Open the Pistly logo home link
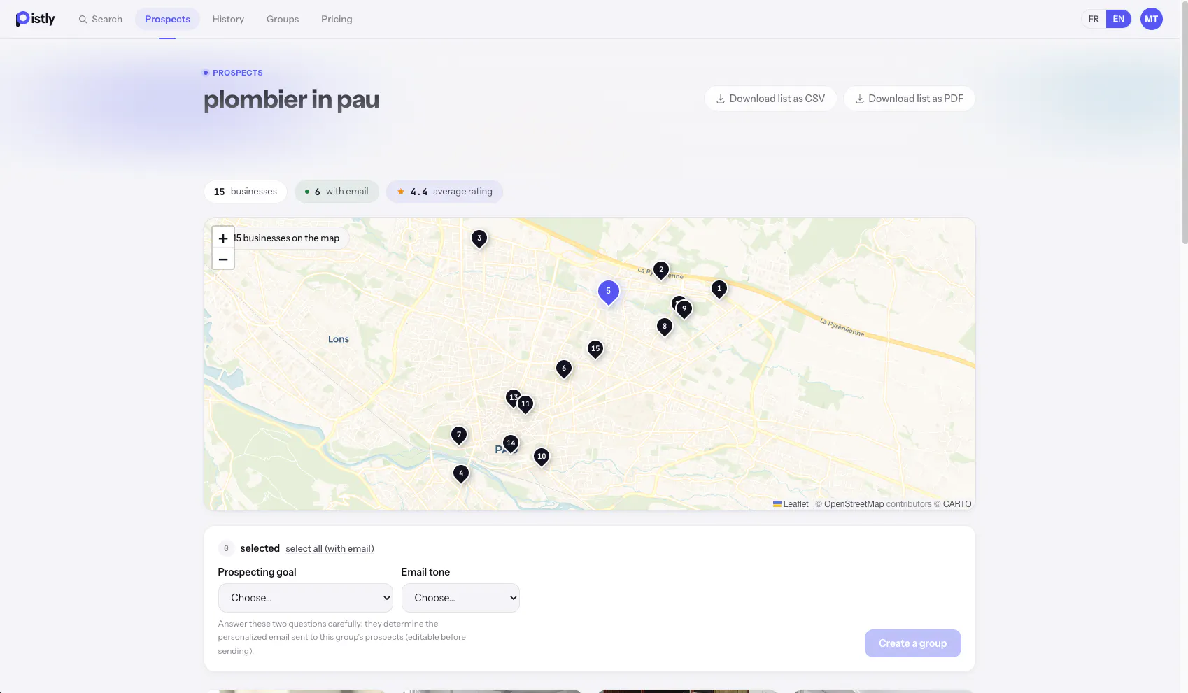This screenshot has height=693, width=1188. pyautogui.click(x=35, y=19)
